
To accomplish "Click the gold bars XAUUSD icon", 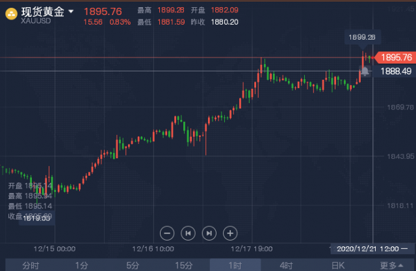I will (x=12, y=14).
